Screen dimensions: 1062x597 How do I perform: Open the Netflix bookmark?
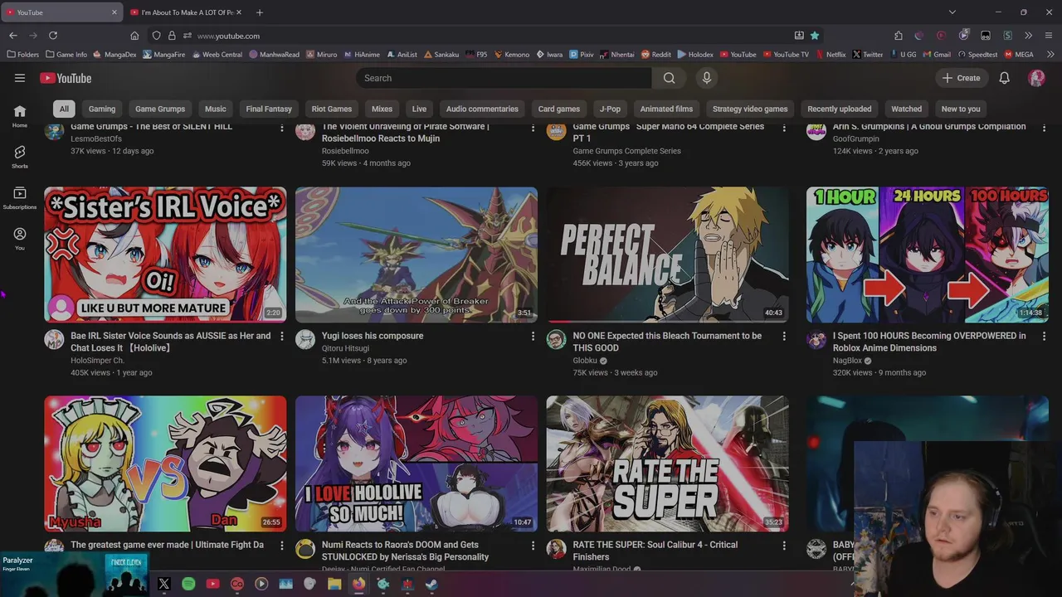[x=830, y=55]
